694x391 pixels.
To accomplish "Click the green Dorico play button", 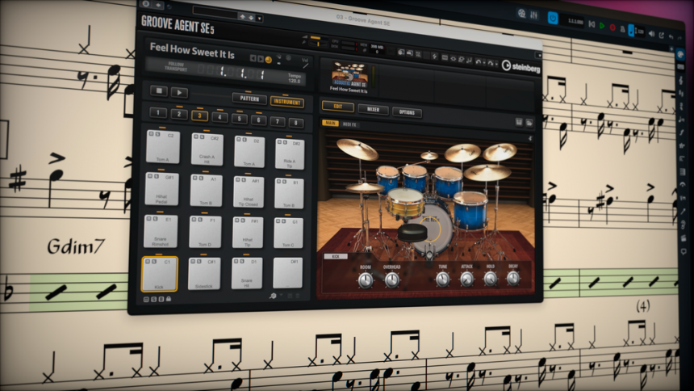I will [602, 26].
